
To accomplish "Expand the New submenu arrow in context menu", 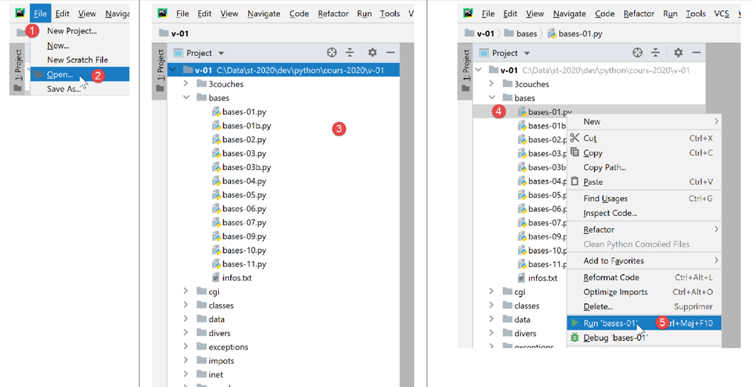I will coord(716,122).
